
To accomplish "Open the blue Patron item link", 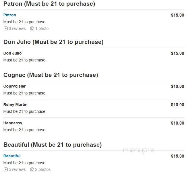I will click(10, 15).
